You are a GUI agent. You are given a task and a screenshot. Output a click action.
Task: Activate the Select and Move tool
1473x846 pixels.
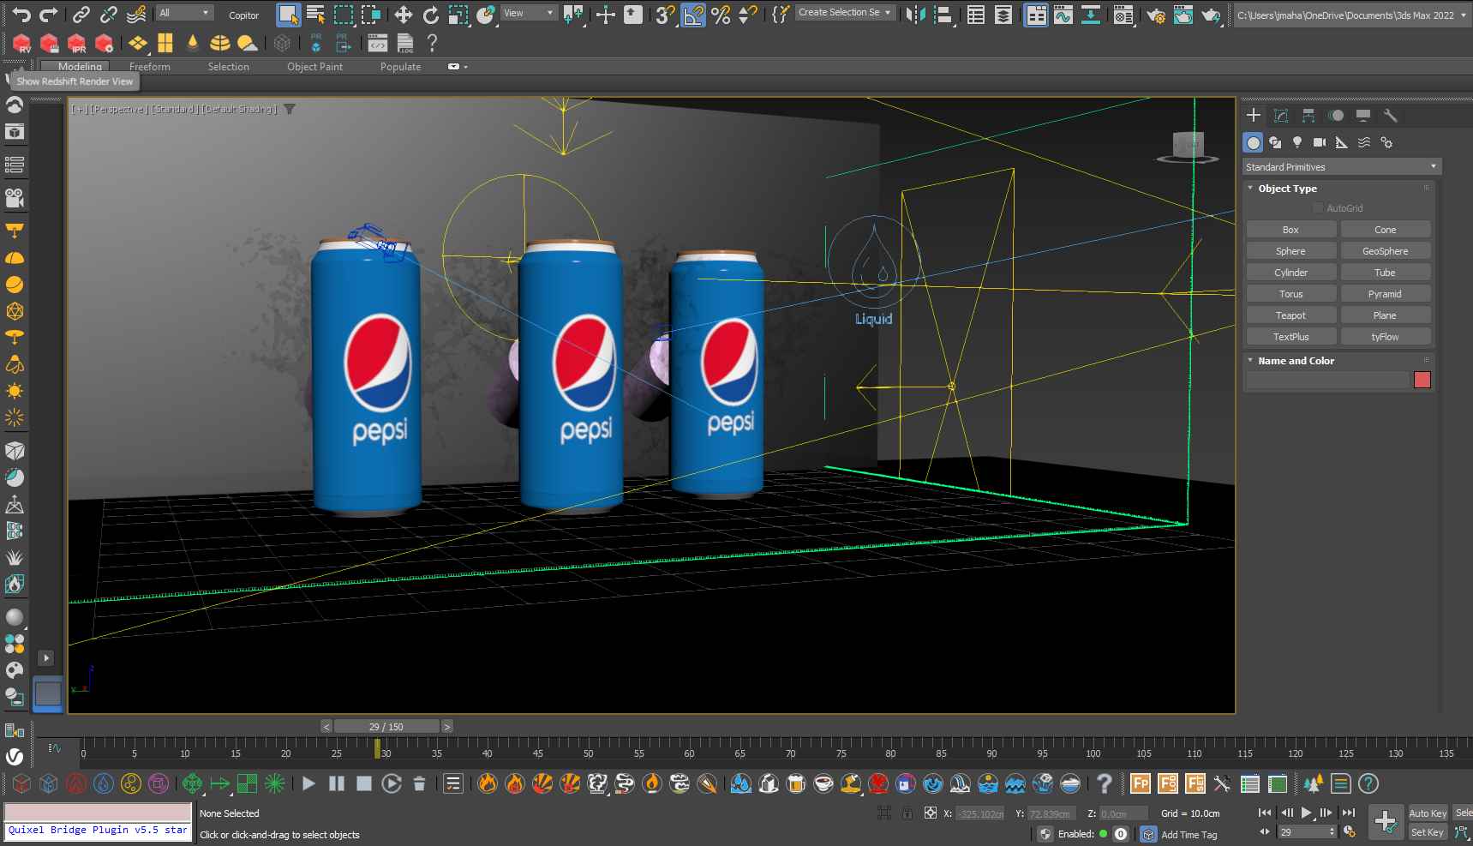pyautogui.click(x=403, y=15)
